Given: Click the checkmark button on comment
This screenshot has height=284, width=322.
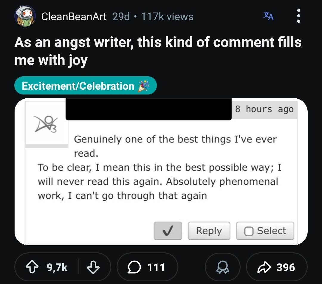Looking at the screenshot, I should click(x=168, y=231).
